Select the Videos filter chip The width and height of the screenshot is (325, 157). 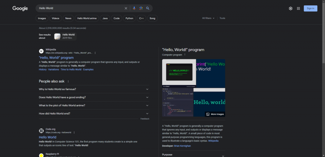point(56,18)
